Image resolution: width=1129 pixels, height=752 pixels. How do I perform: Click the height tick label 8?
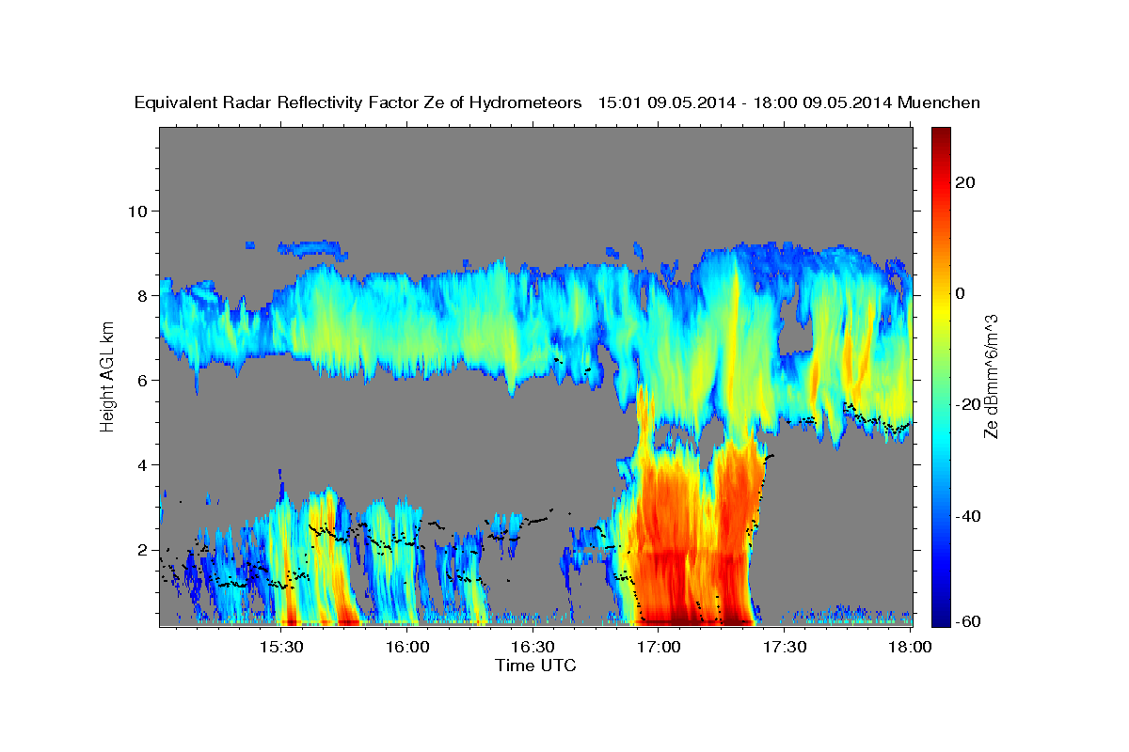[x=142, y=295]
